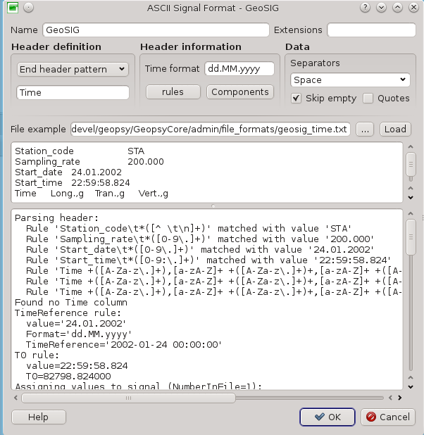424x435 pixels.
Task: Open the End header pattern dropdown
Action: pos(73,69)
